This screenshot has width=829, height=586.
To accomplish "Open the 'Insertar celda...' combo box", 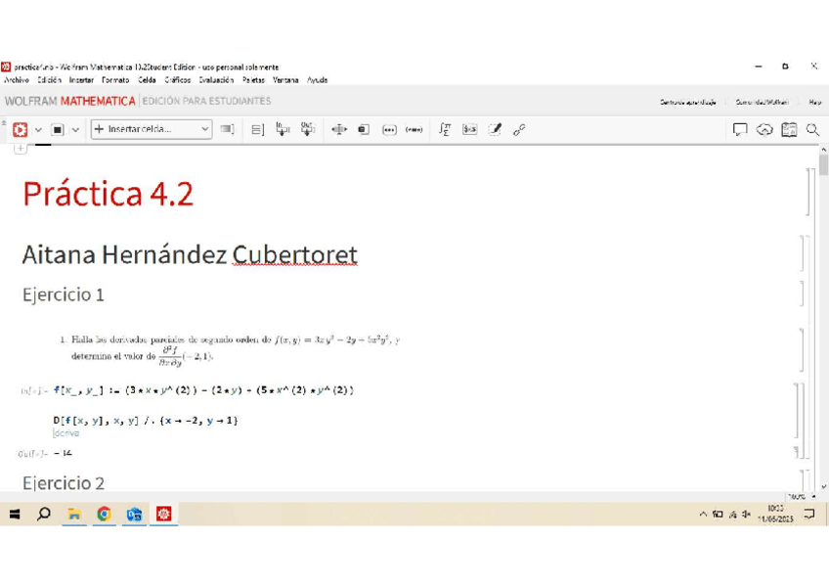I will point(152,129).
